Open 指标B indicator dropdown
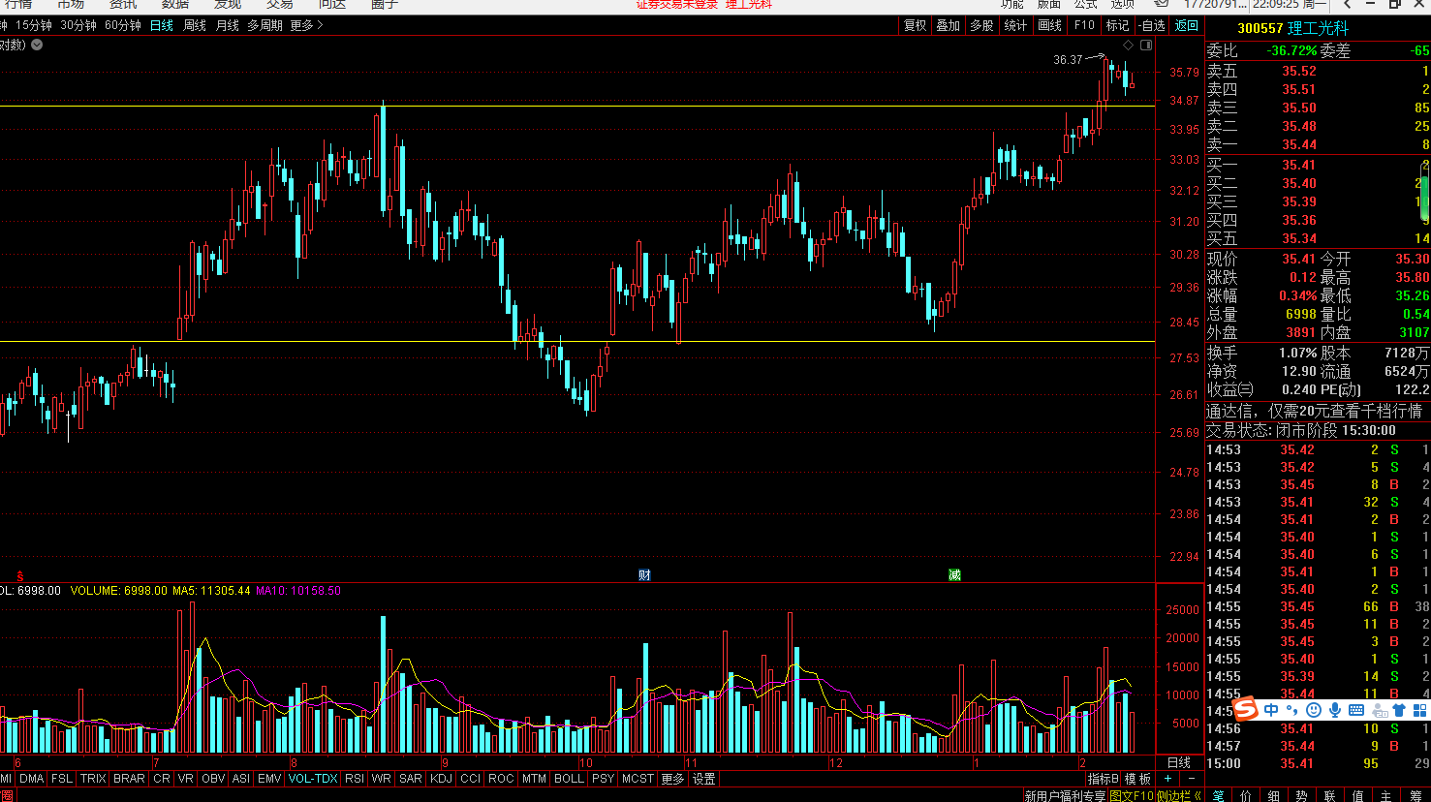This screenshot has width=1431, height=802. click(x=1103, y=779)
